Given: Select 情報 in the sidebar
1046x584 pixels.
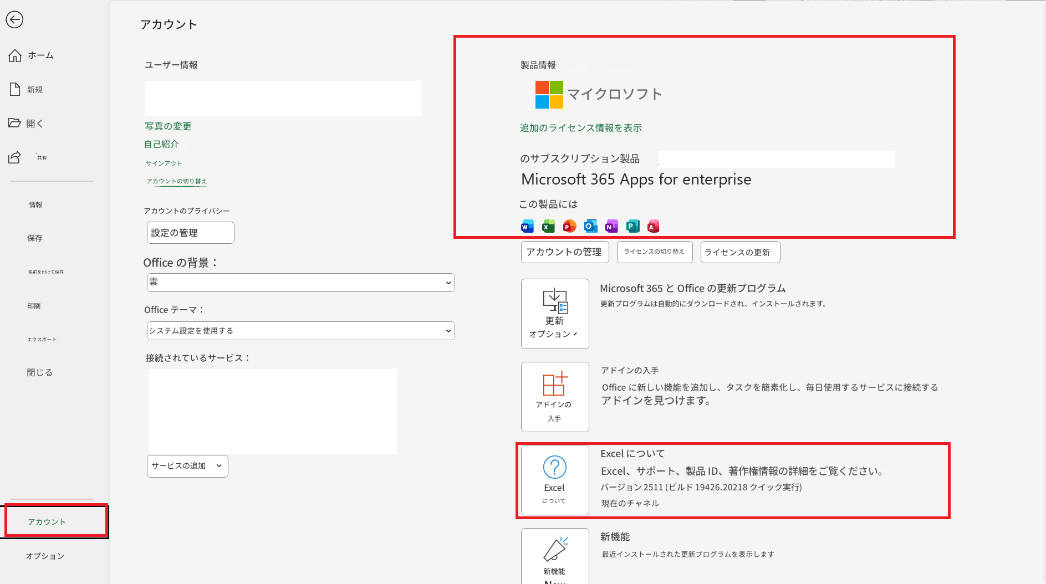Looking at the screenshot, I should pos(35,204).
